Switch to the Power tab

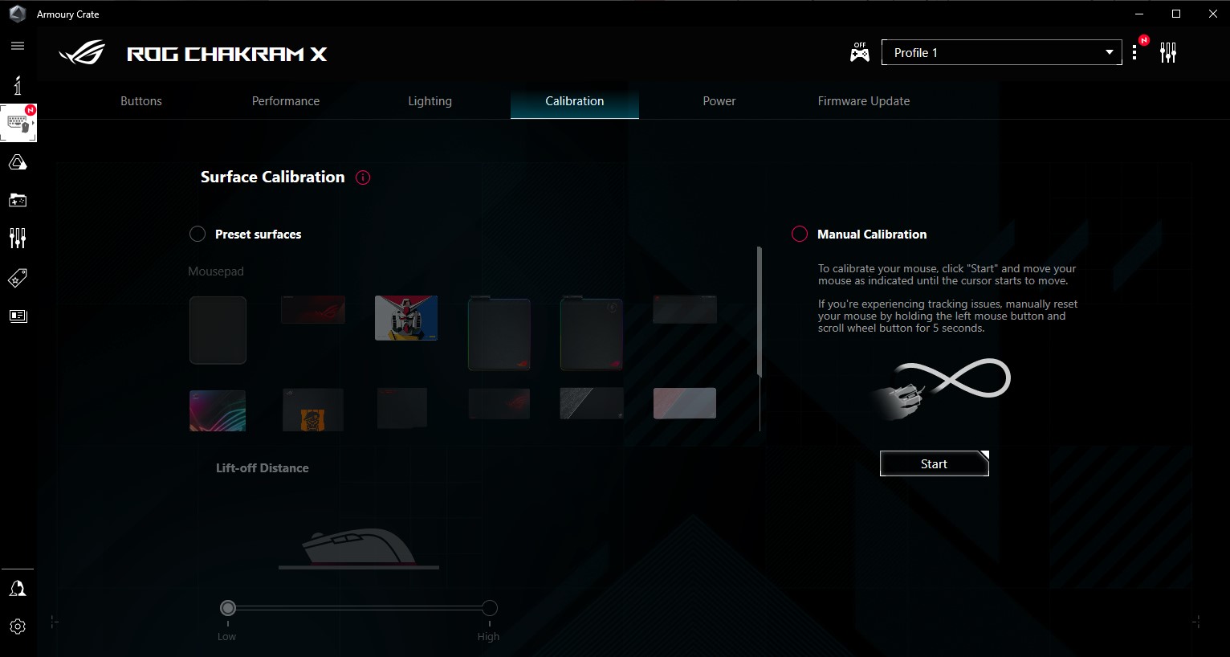tap(719, 101)
